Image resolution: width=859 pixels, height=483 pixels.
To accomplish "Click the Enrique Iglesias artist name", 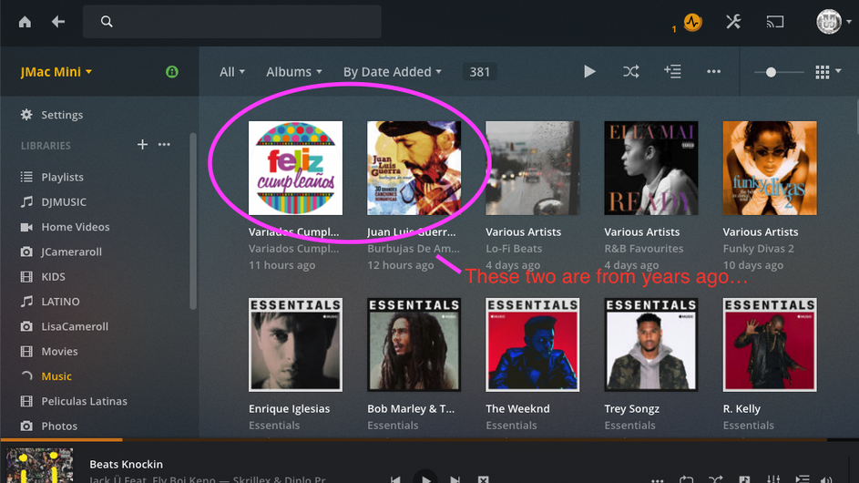I will 290,409.
